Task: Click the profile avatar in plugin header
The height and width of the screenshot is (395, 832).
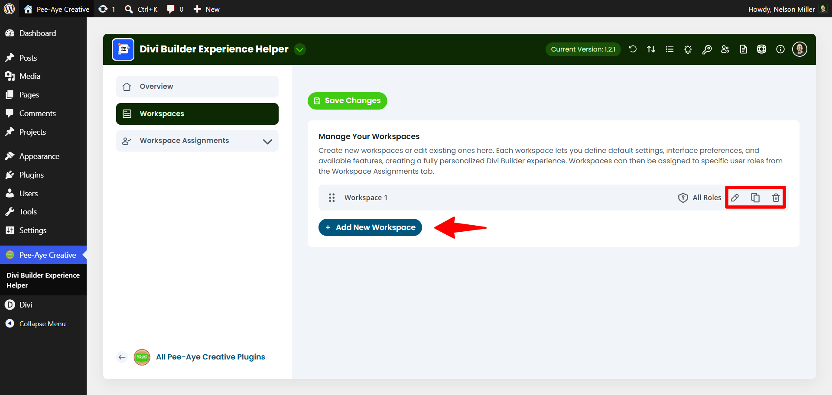Action: [x=799, y=49]
